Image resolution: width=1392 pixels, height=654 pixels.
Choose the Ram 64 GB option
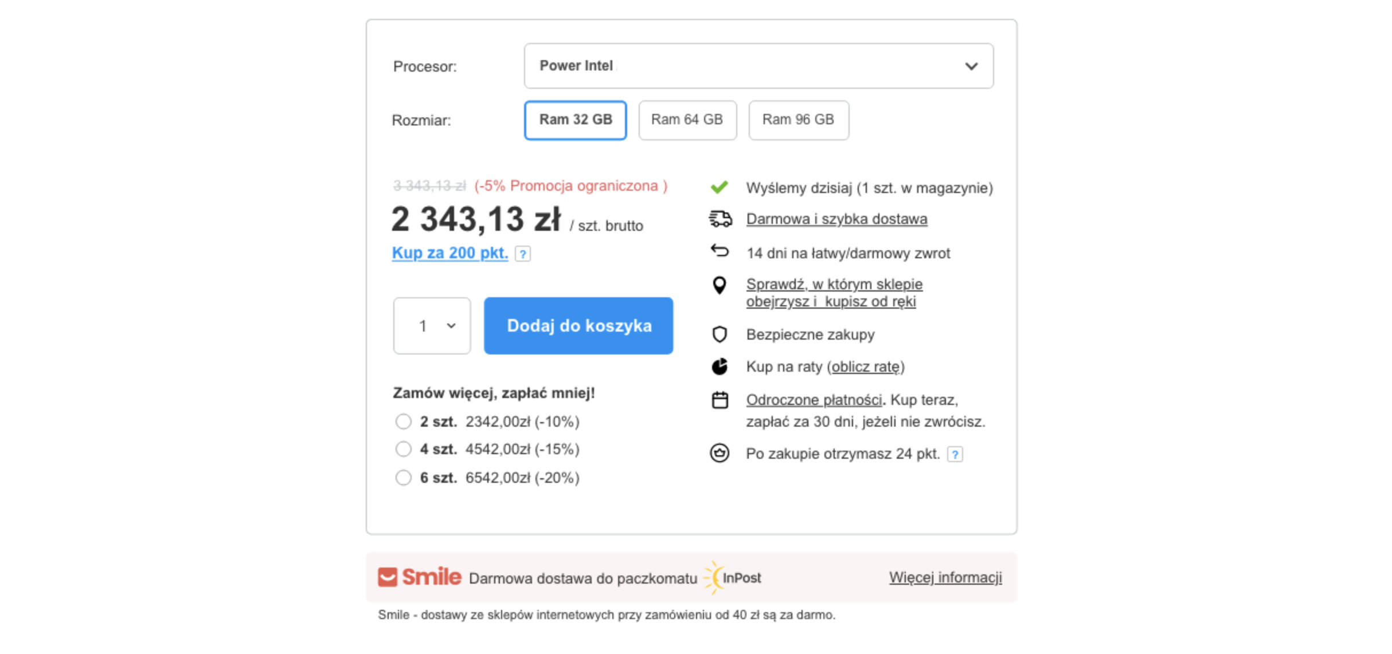click(x=687, y=120)
